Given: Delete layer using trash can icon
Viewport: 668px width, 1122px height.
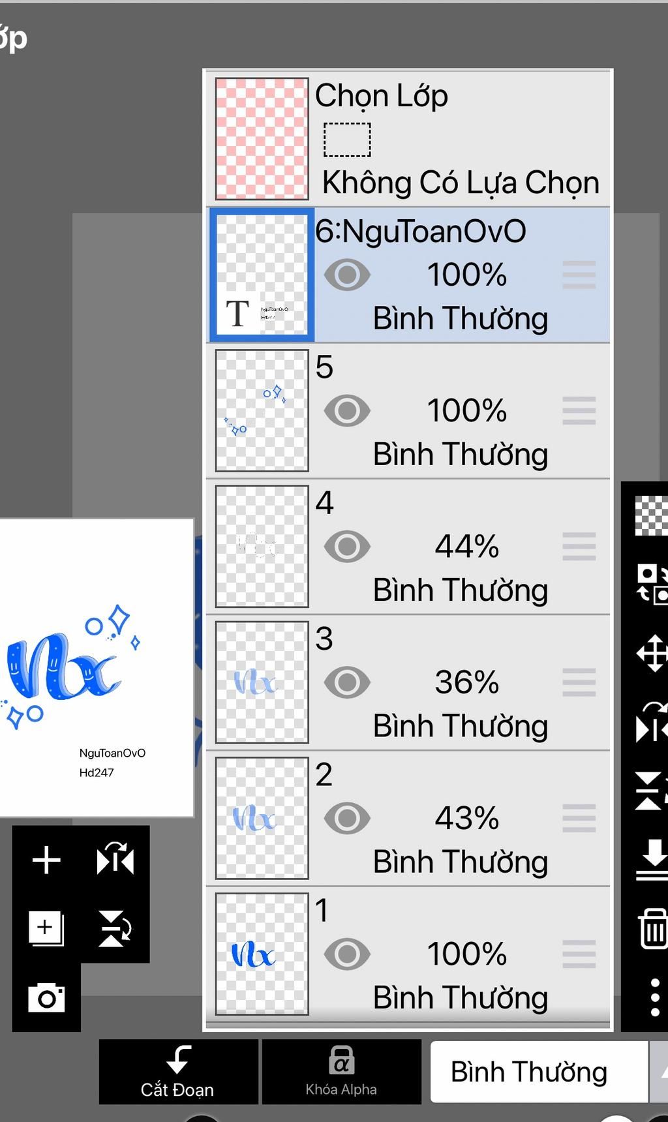Looking at the screenshot, I should click(x=652, y=928).
